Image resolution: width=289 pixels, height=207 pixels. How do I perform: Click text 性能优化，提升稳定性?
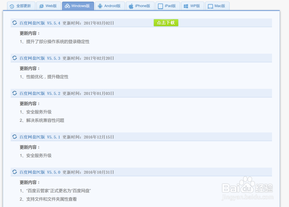click(x=47, y=77)
